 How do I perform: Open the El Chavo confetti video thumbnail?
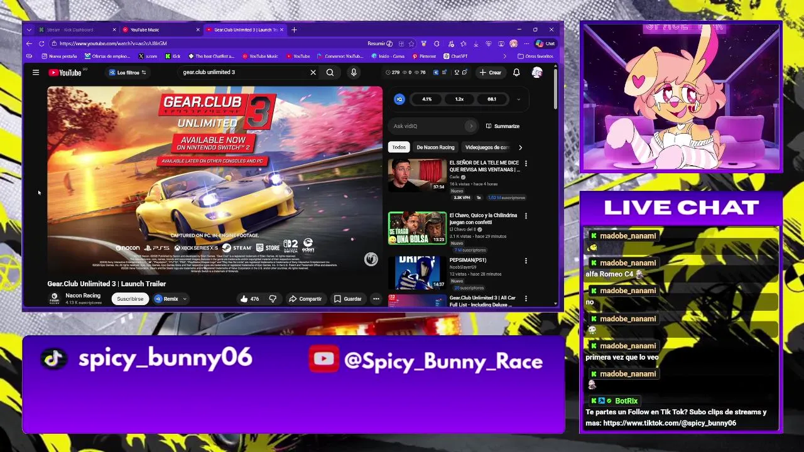pos(417,228)
